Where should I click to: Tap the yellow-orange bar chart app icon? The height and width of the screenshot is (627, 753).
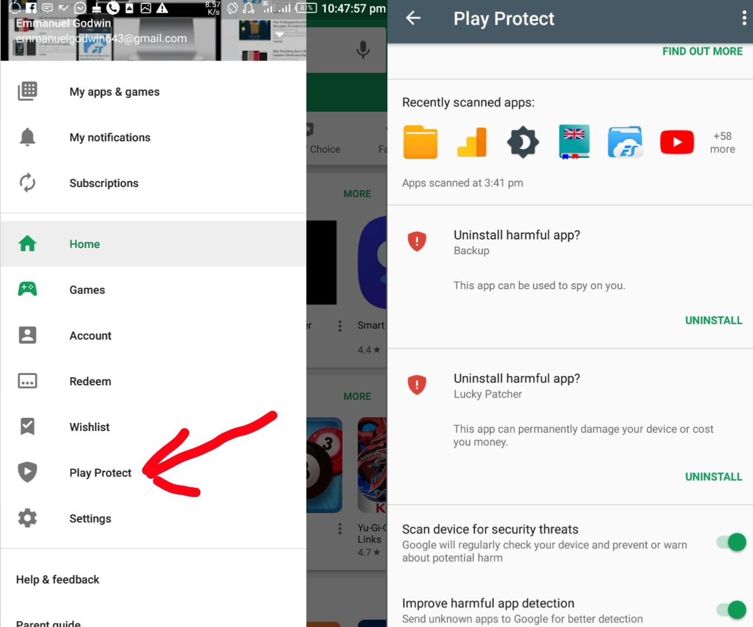pyautogui.click(x=472, y=142)
